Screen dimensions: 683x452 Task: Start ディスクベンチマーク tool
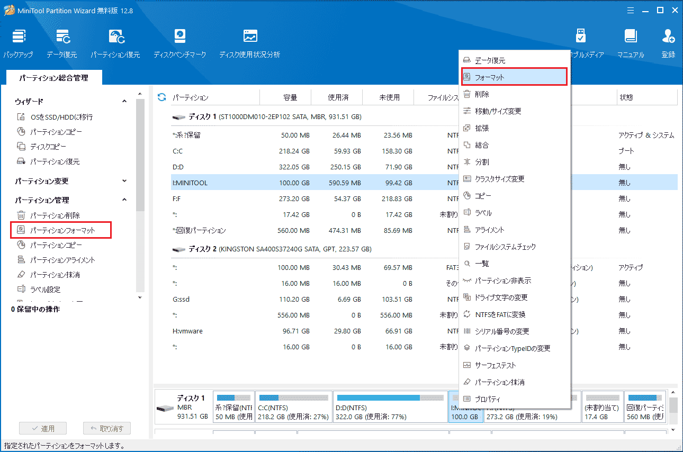tap(180, 43)
